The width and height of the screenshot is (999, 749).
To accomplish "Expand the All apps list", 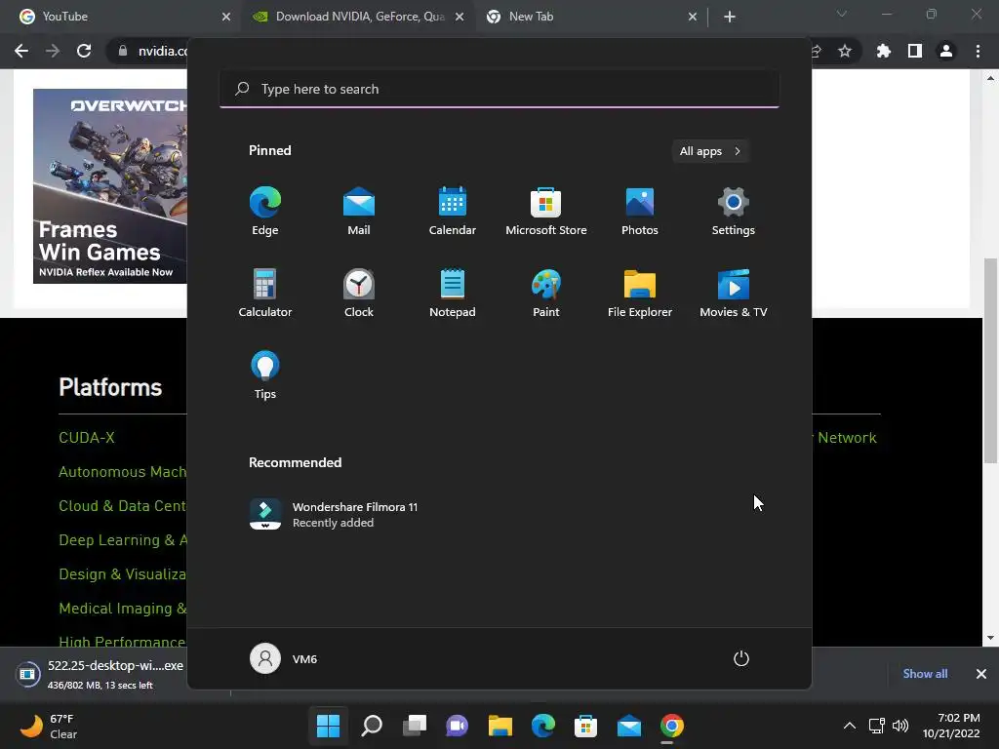I will [710, 151].
